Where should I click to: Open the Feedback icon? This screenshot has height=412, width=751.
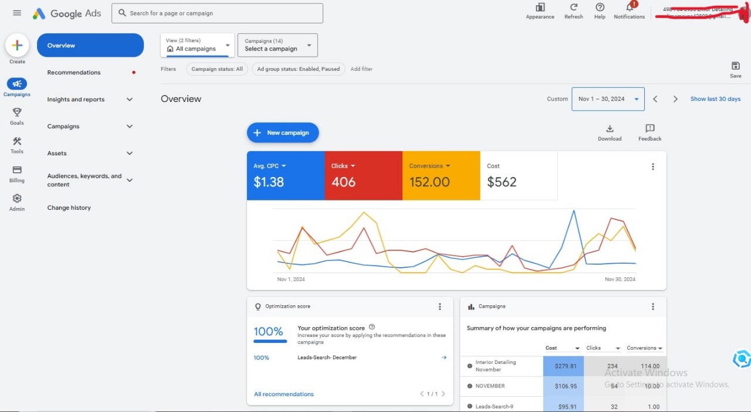click(x=650, y=128)
